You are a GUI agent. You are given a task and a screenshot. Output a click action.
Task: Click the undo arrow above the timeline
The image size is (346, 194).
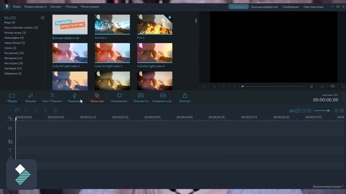[17, 110]
